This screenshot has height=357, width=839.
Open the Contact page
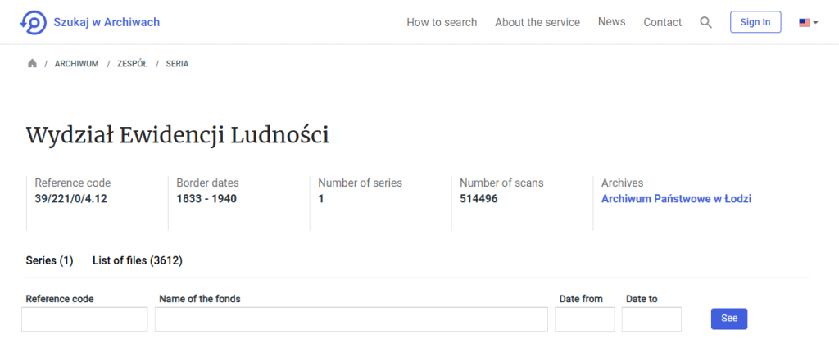click(662, 22)
